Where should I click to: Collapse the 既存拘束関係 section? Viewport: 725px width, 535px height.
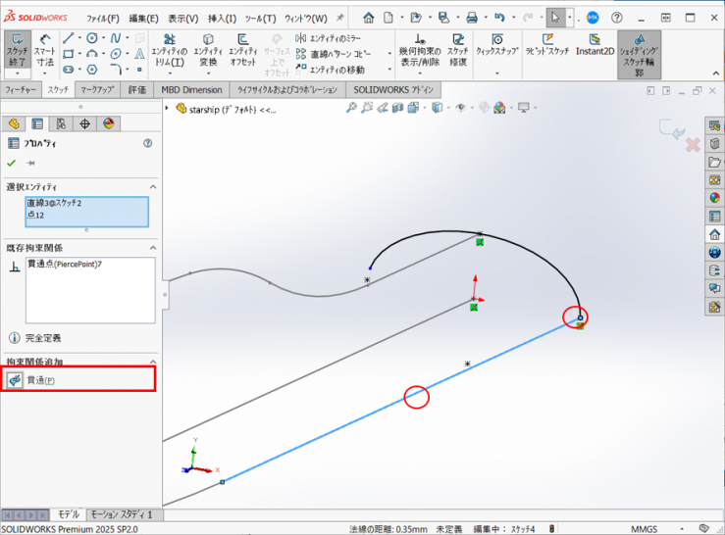coord(152,247)
